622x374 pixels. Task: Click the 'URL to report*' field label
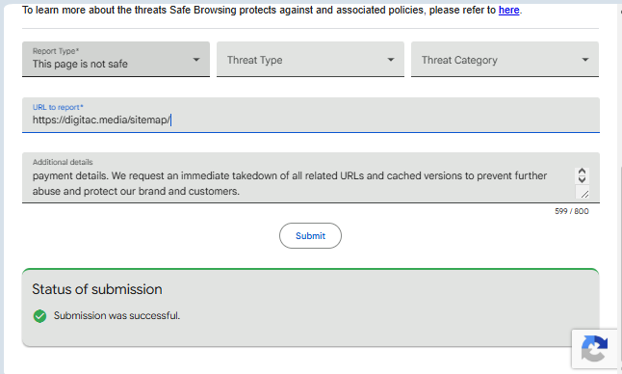coord(58,107)
